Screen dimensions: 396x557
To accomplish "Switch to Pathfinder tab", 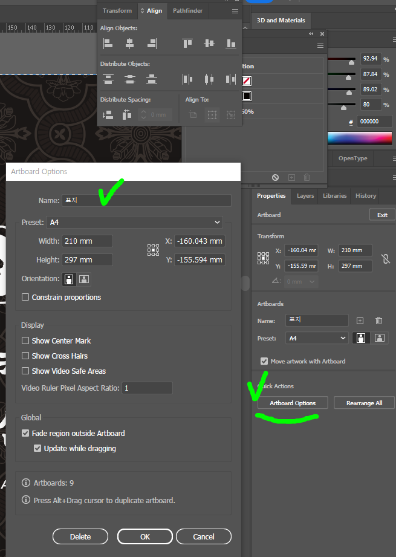I will pos(187,11).
